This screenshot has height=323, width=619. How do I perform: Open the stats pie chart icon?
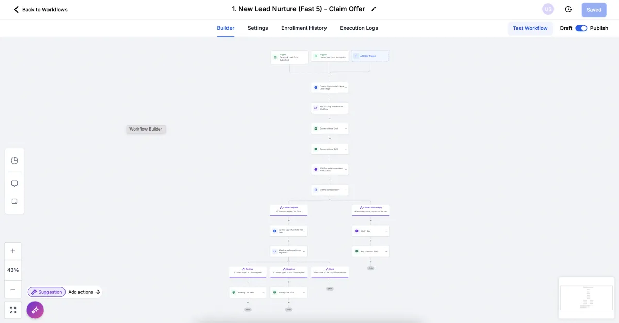click(x=14, y=160)
